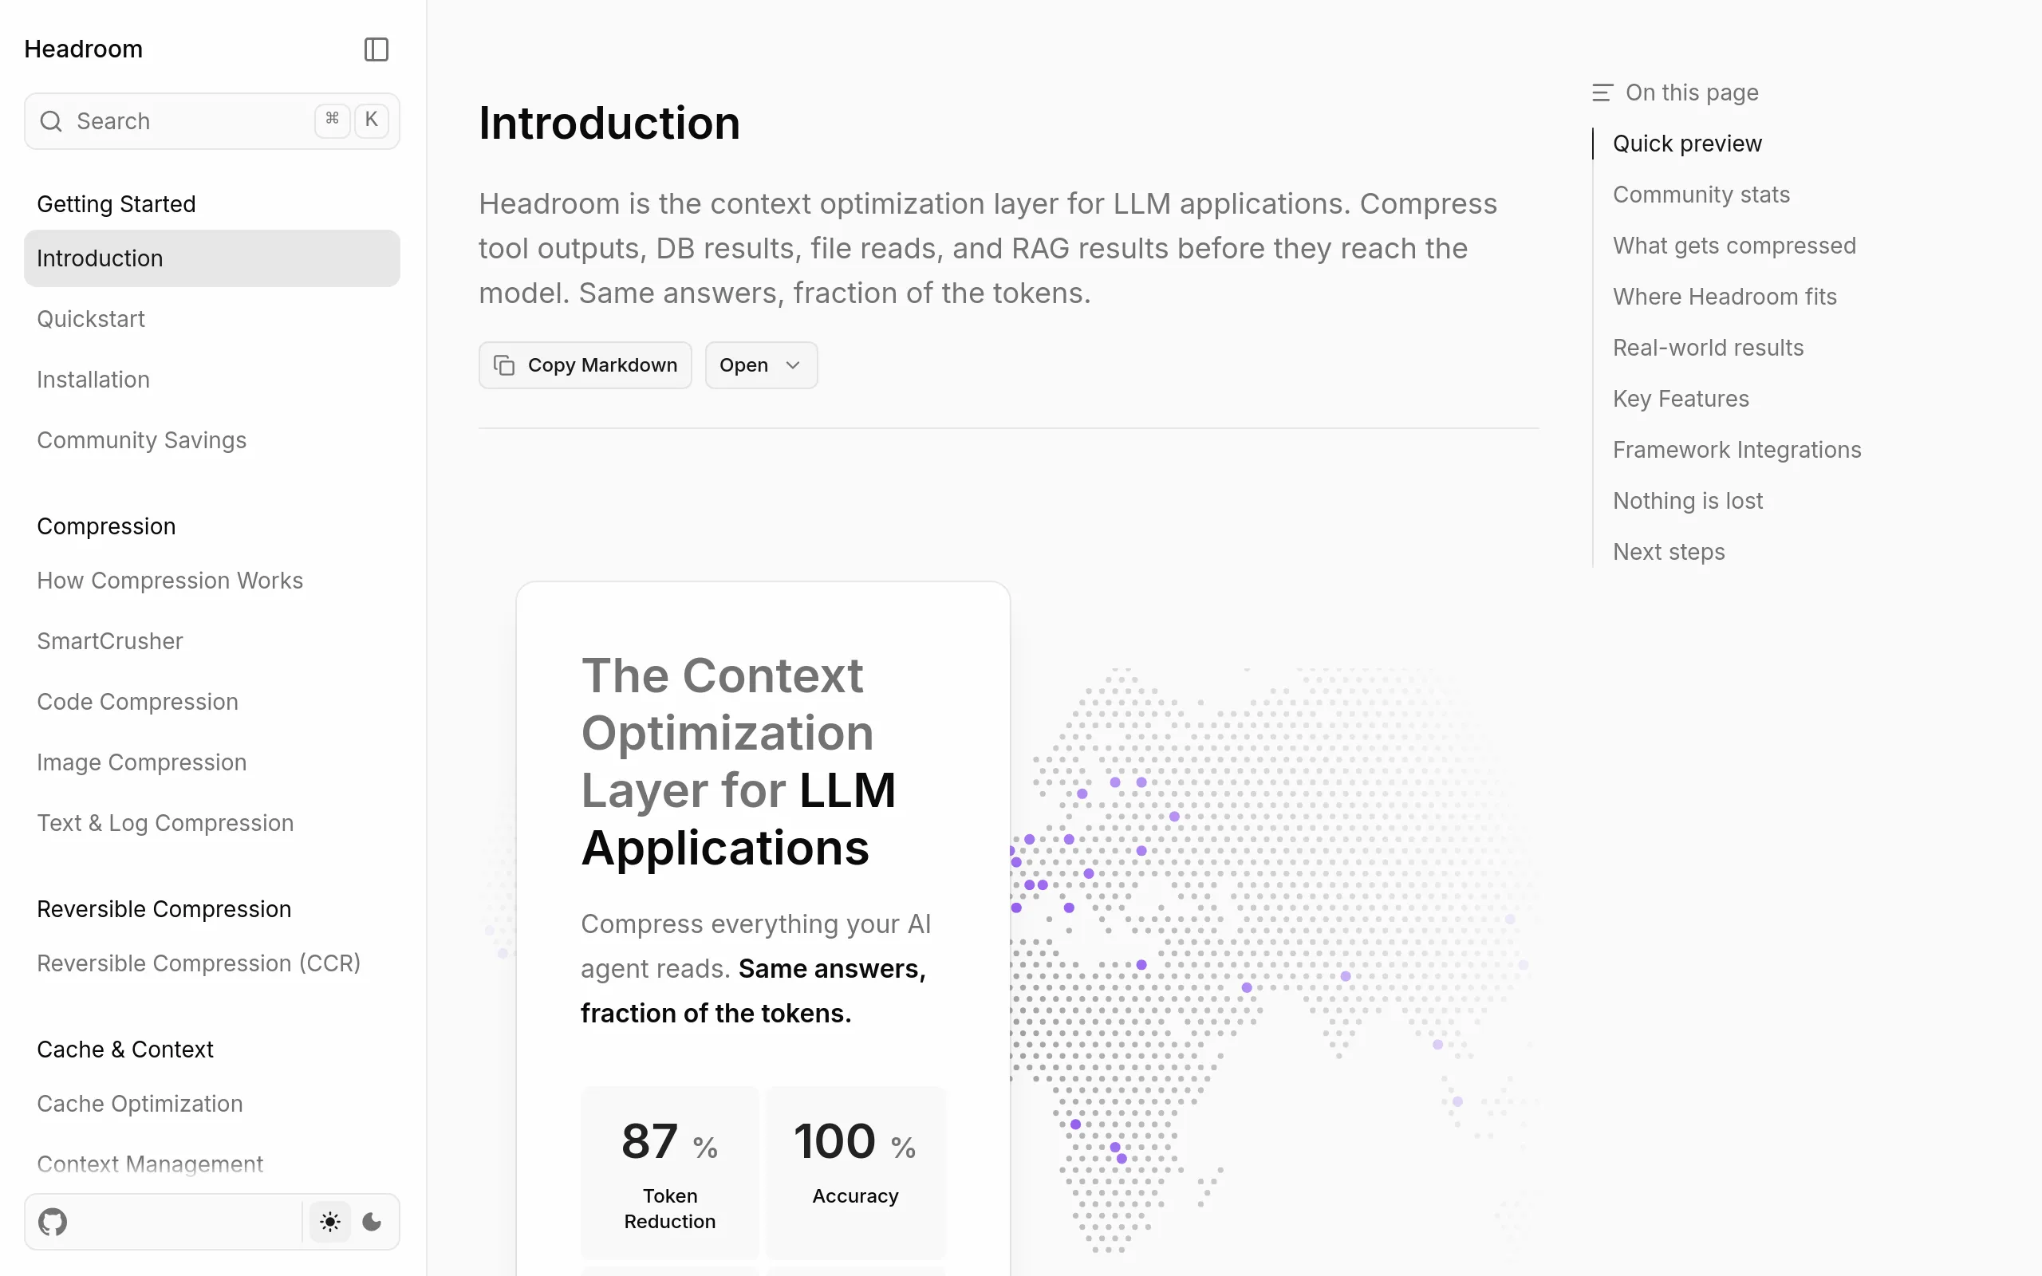Open the Quickstart page

click(91, 319)
